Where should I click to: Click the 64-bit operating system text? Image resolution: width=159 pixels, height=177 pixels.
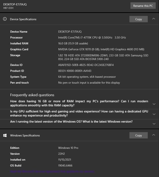(x=87, y=77)
